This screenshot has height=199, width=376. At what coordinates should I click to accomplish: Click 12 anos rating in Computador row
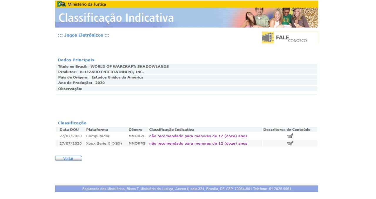point(198,136)
